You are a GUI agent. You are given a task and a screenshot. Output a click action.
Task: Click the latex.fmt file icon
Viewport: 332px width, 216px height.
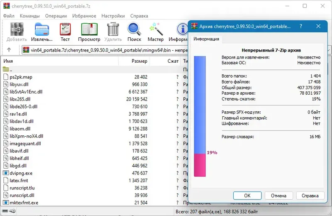(6, 180)
